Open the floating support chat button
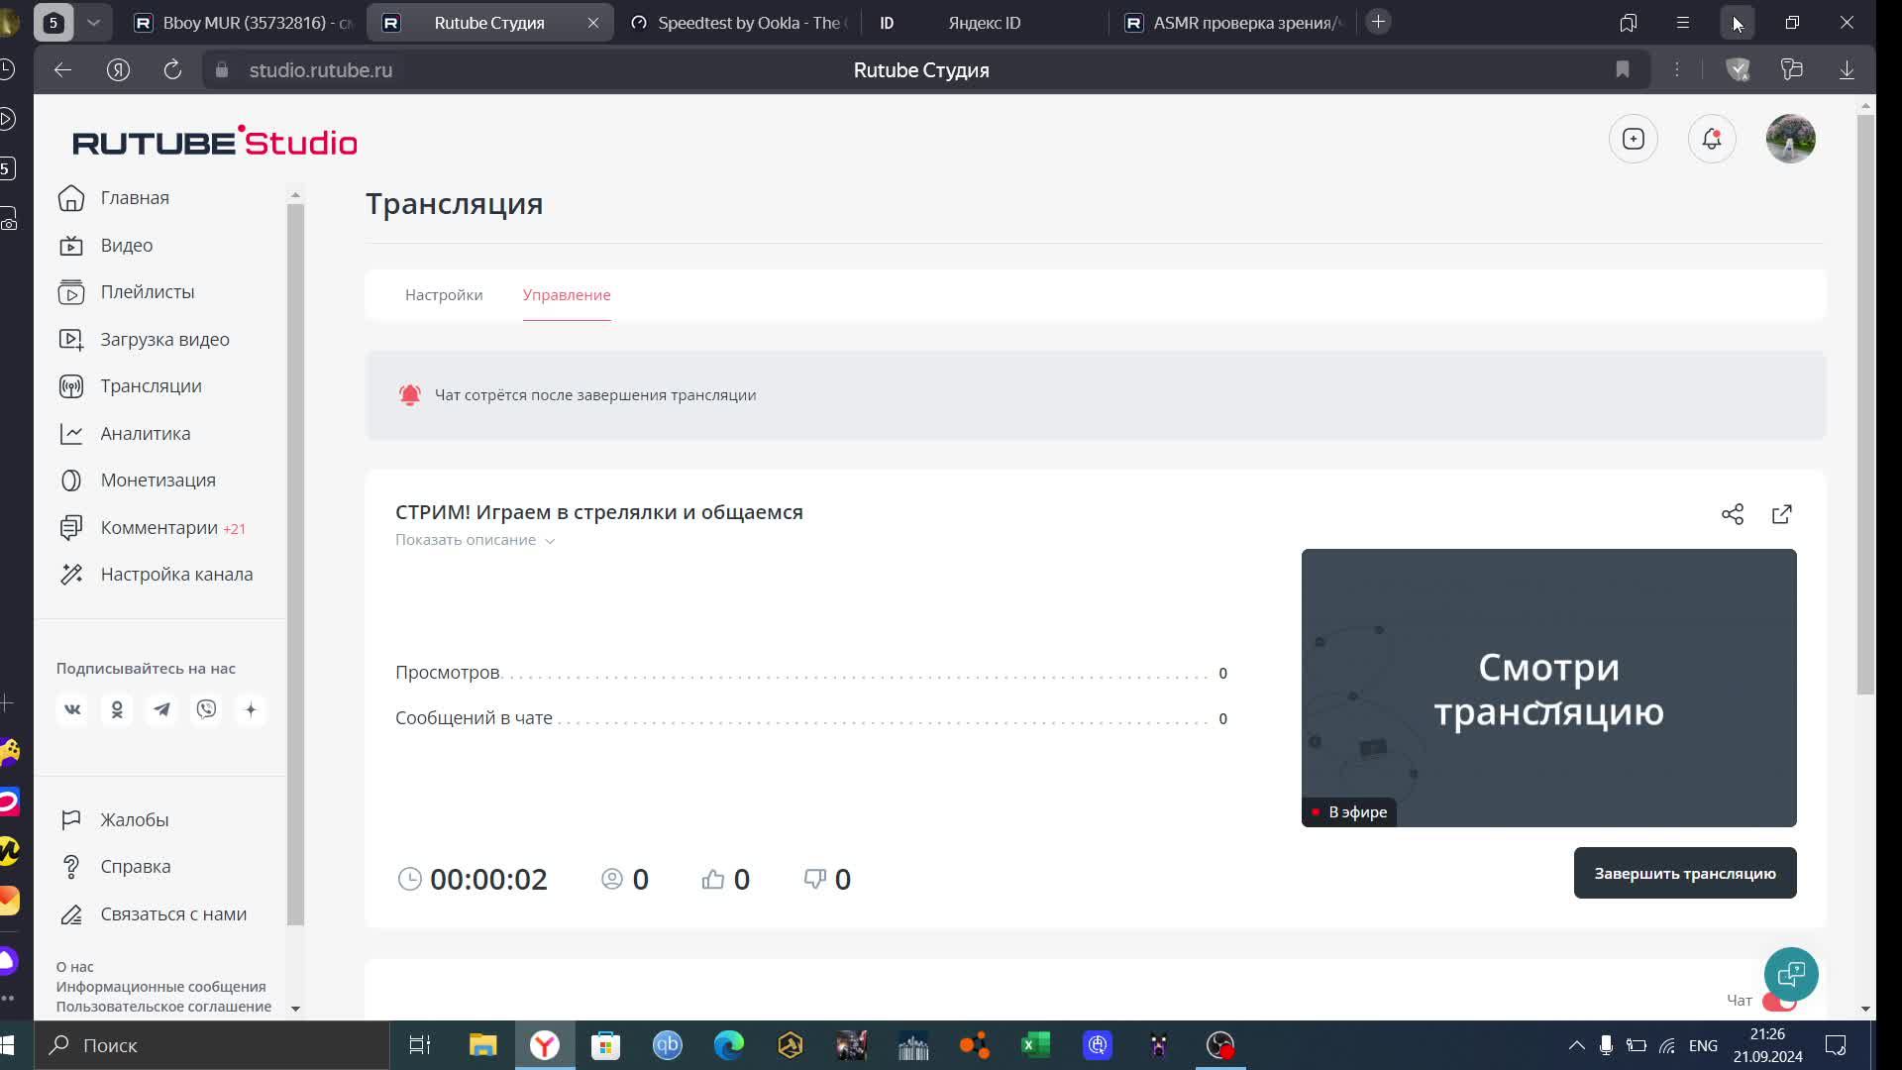This screenshot has height=1070, width=1902. point(1791,975)
